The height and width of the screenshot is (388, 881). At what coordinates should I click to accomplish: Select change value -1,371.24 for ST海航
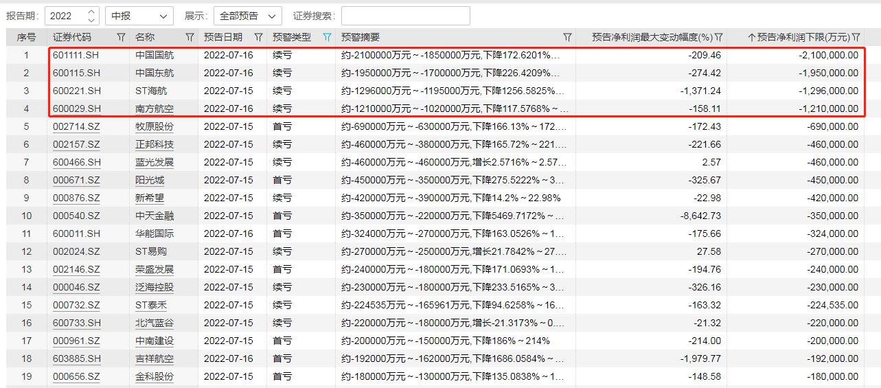[700, 91]
